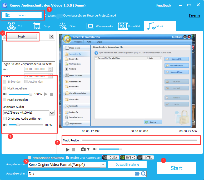Open the Wassermarke tab
Screen dimensions: 204x180
click(100, 26)
